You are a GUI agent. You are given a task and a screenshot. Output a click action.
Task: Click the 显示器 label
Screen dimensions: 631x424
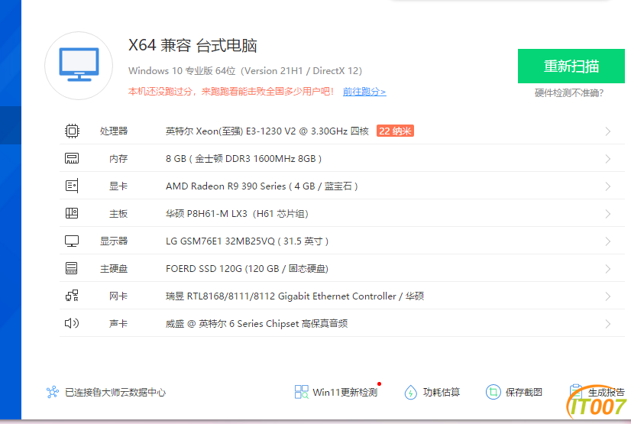(x=114, y=241)
